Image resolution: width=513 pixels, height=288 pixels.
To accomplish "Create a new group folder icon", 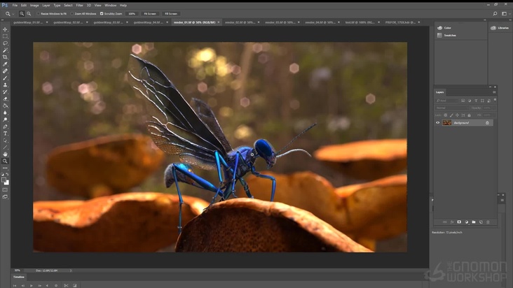I will tap(474, 222).
